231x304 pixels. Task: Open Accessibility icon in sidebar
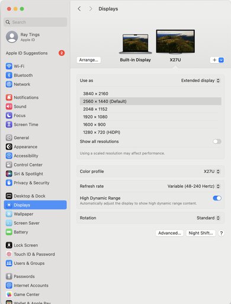coord(9,156)
